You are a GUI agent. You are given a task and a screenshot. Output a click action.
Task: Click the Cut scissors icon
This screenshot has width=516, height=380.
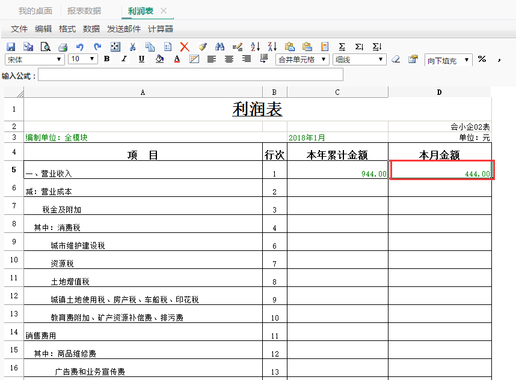pyautogui.click(x=133, y=47)
